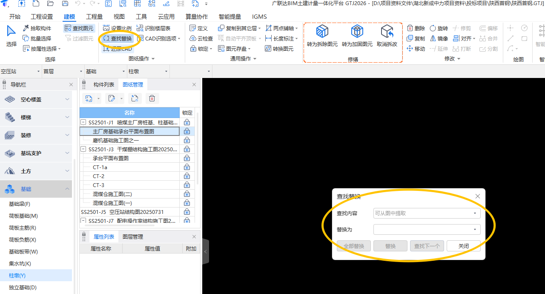Screen dimensions: 545x294
Task: Toggle lock for SS2501-J5 空压站结构图 row
Action: 187,212
